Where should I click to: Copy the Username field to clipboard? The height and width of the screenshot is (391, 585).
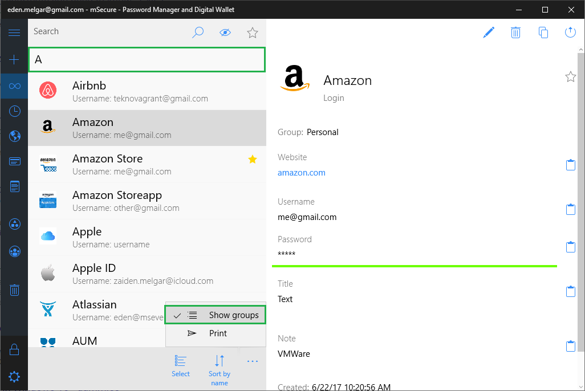(x=570, y=209)
